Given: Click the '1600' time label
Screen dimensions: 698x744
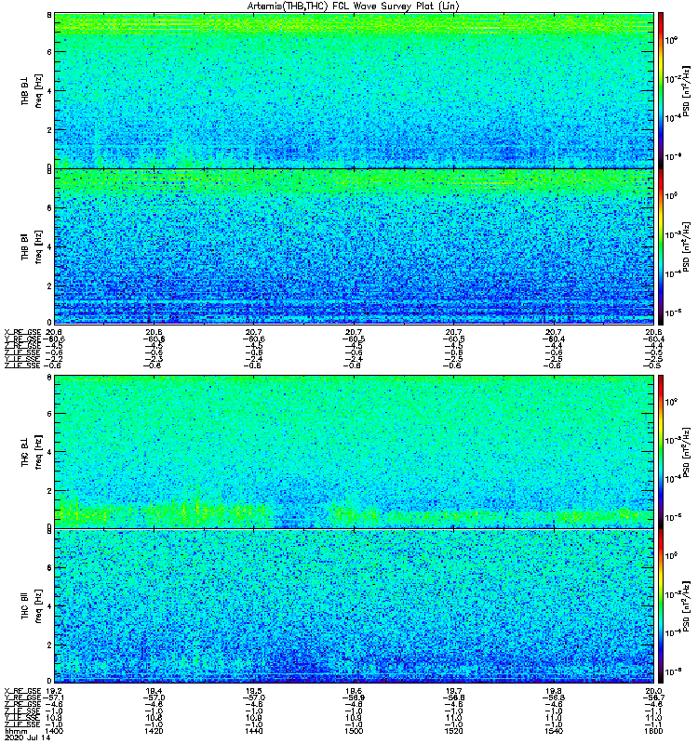Looking at the screenshot, I should [653, 731].
